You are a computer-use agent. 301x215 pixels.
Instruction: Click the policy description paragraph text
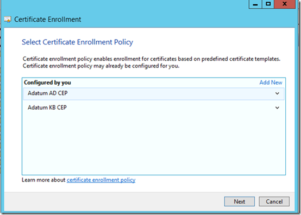[152, 62]
